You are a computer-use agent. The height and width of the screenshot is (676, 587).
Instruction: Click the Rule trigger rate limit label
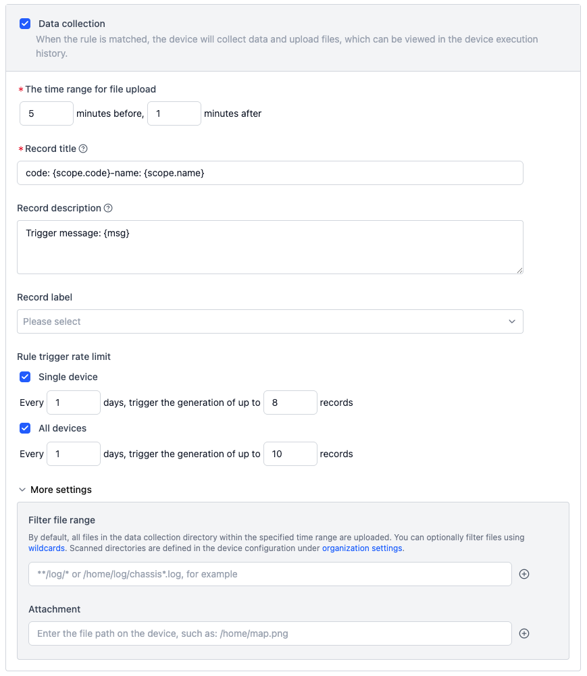pos(63,357)
